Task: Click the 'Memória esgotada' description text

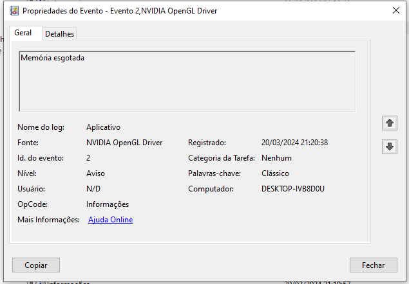Action: (52, 58)
